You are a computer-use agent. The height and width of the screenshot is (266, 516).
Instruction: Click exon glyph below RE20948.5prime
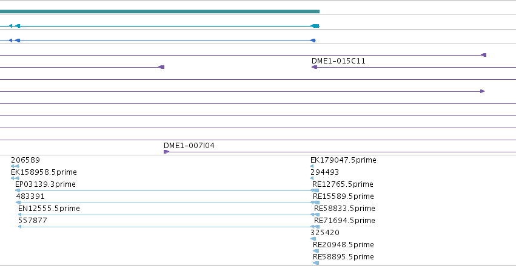[x=316, y=251]
